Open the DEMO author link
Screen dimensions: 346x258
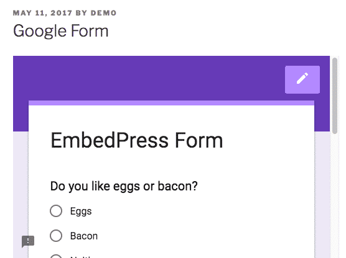[x=103, y=13]
